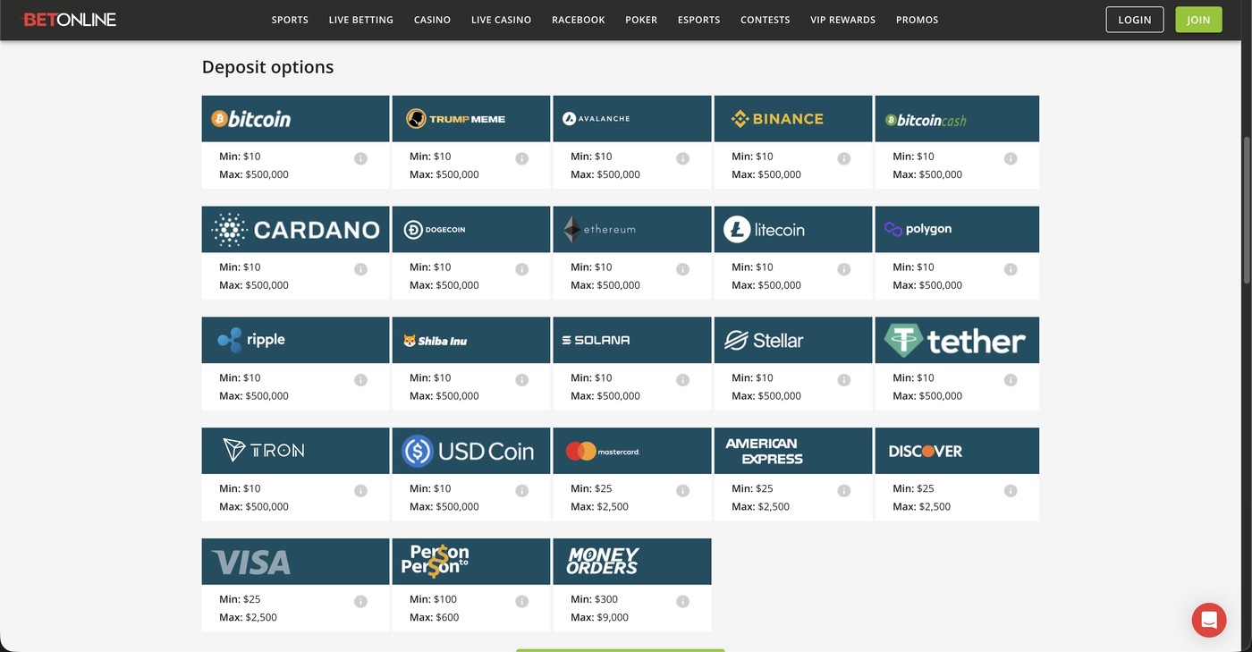Select the American Express deposit banner
The height and width of the screenshot is (652, 1252).
[793, 452]
